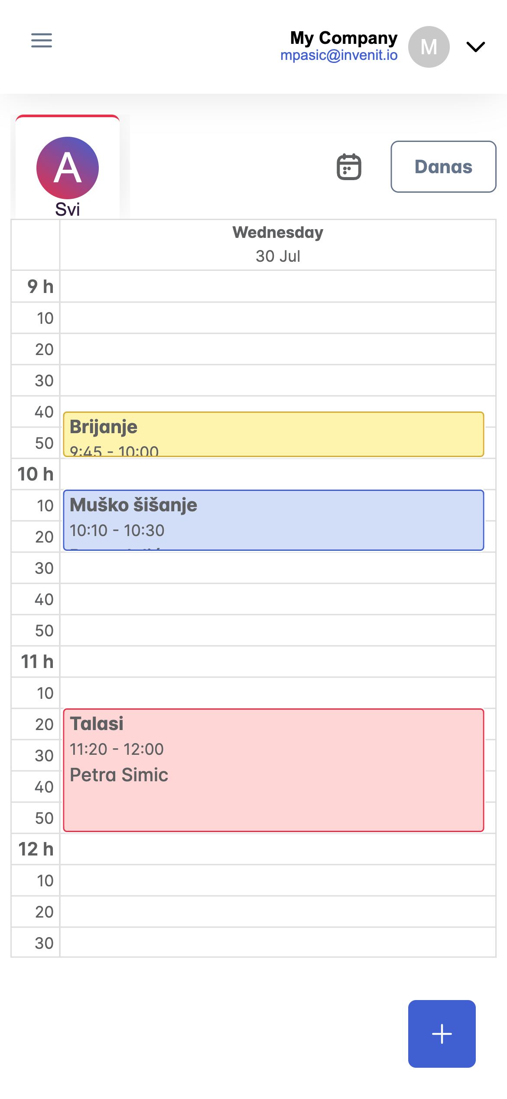
Task: Click the empty 12:20 time slot row
Action: tap(278, 911)
